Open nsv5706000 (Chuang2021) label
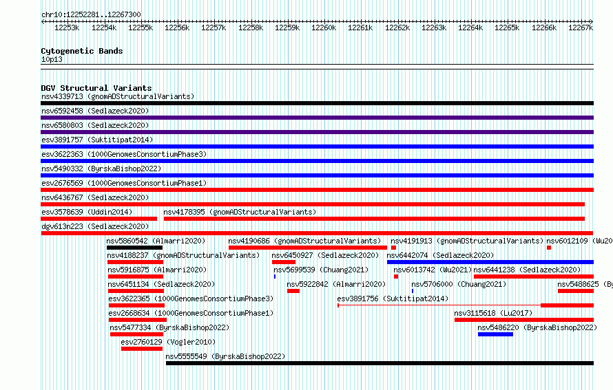The image size is (613, 390). [x=459, y=284]
